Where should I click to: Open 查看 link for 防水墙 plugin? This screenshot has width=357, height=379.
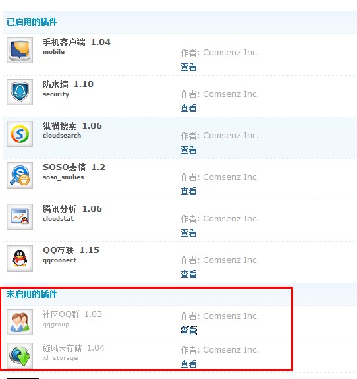[188, 108]
